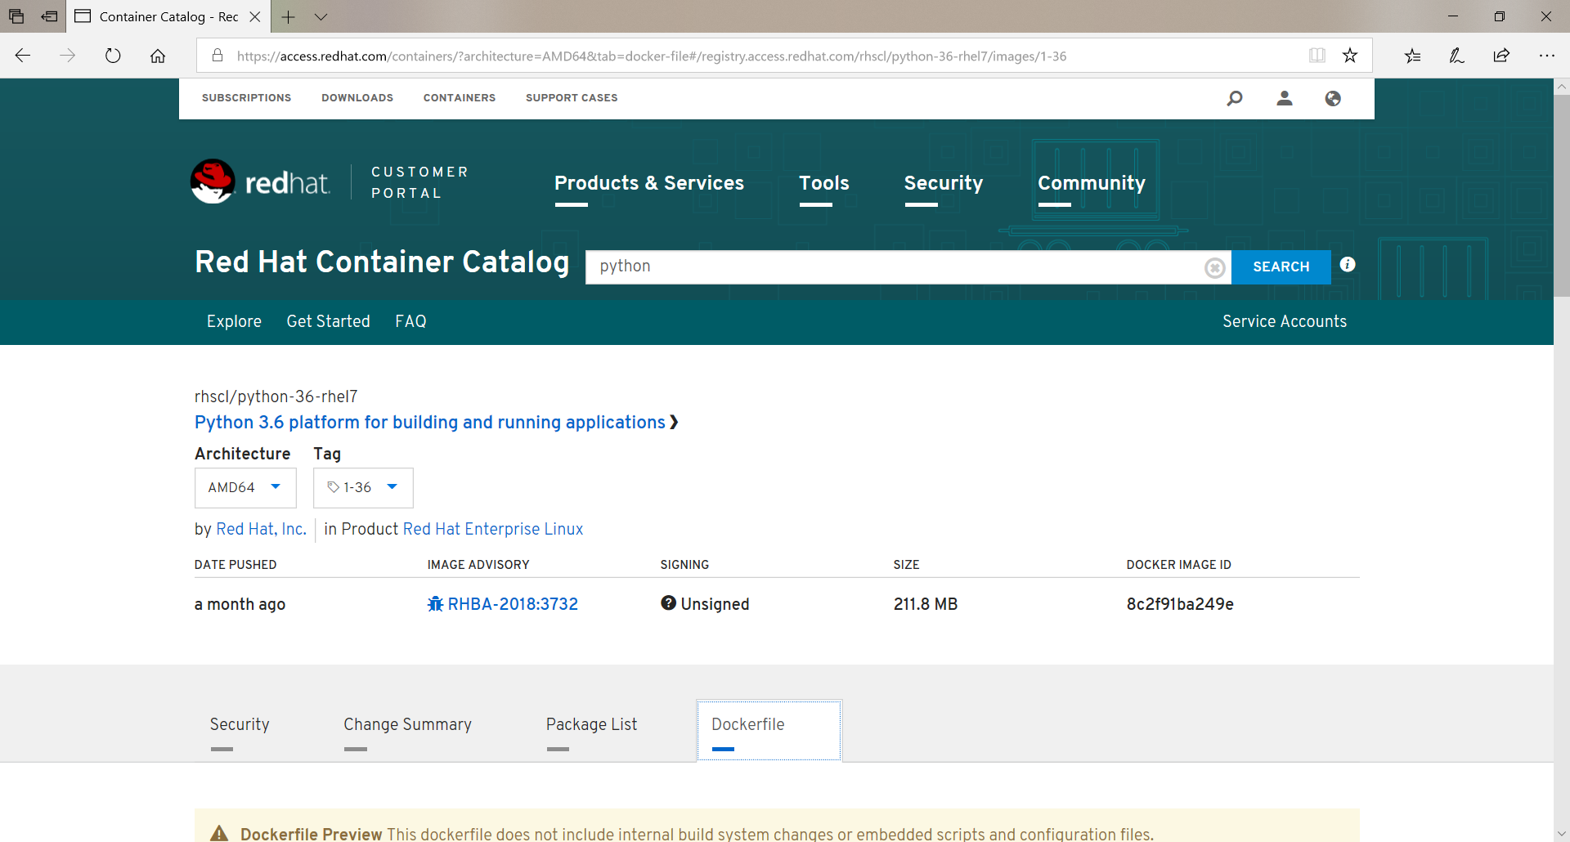Click the user account icon

(x=1284, y=98)
